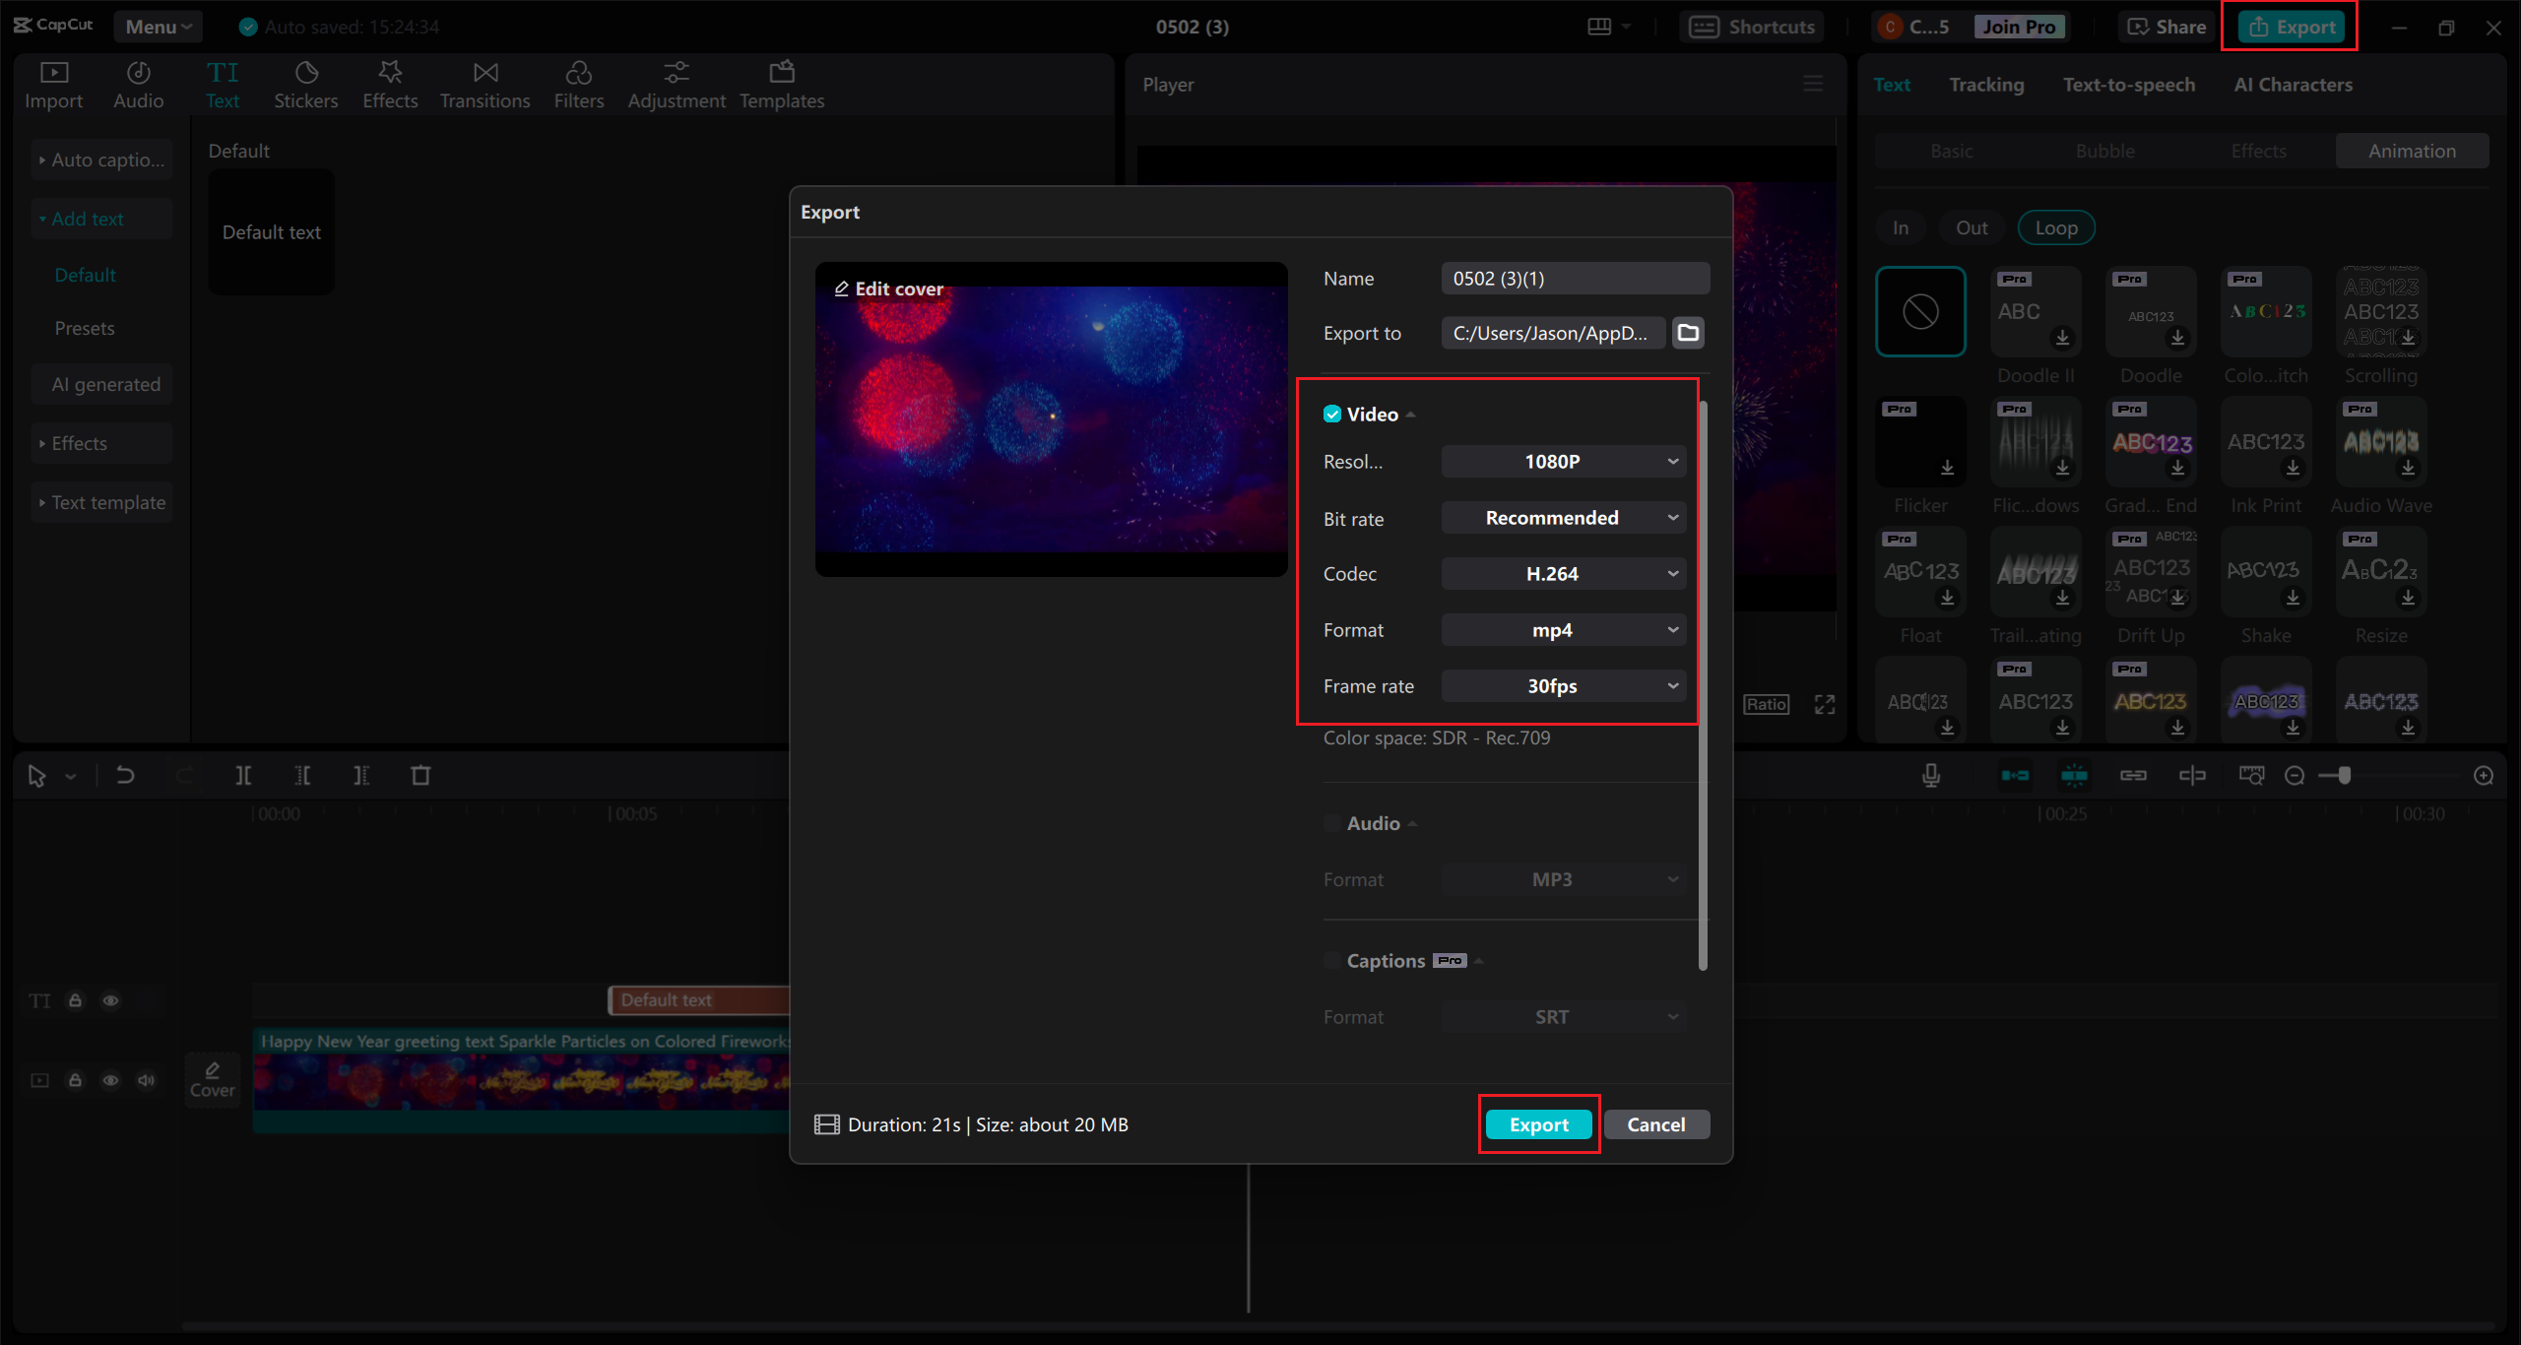The image size is (2521, 1345).
Task: Click the Filters tool icon
Action: [578, 73]
